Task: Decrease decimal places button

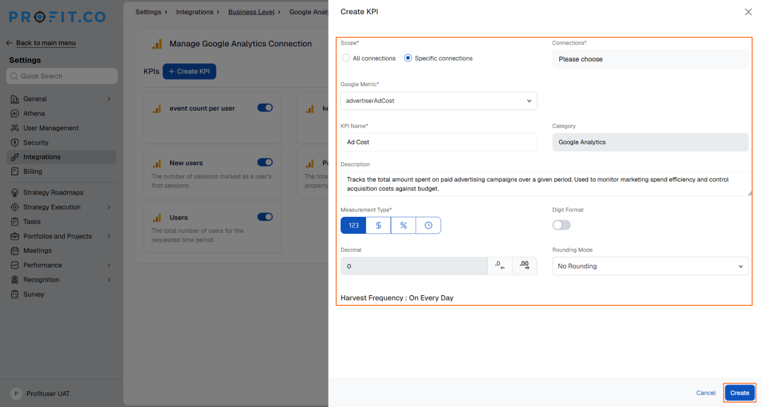Action: (x=500, y=266)
